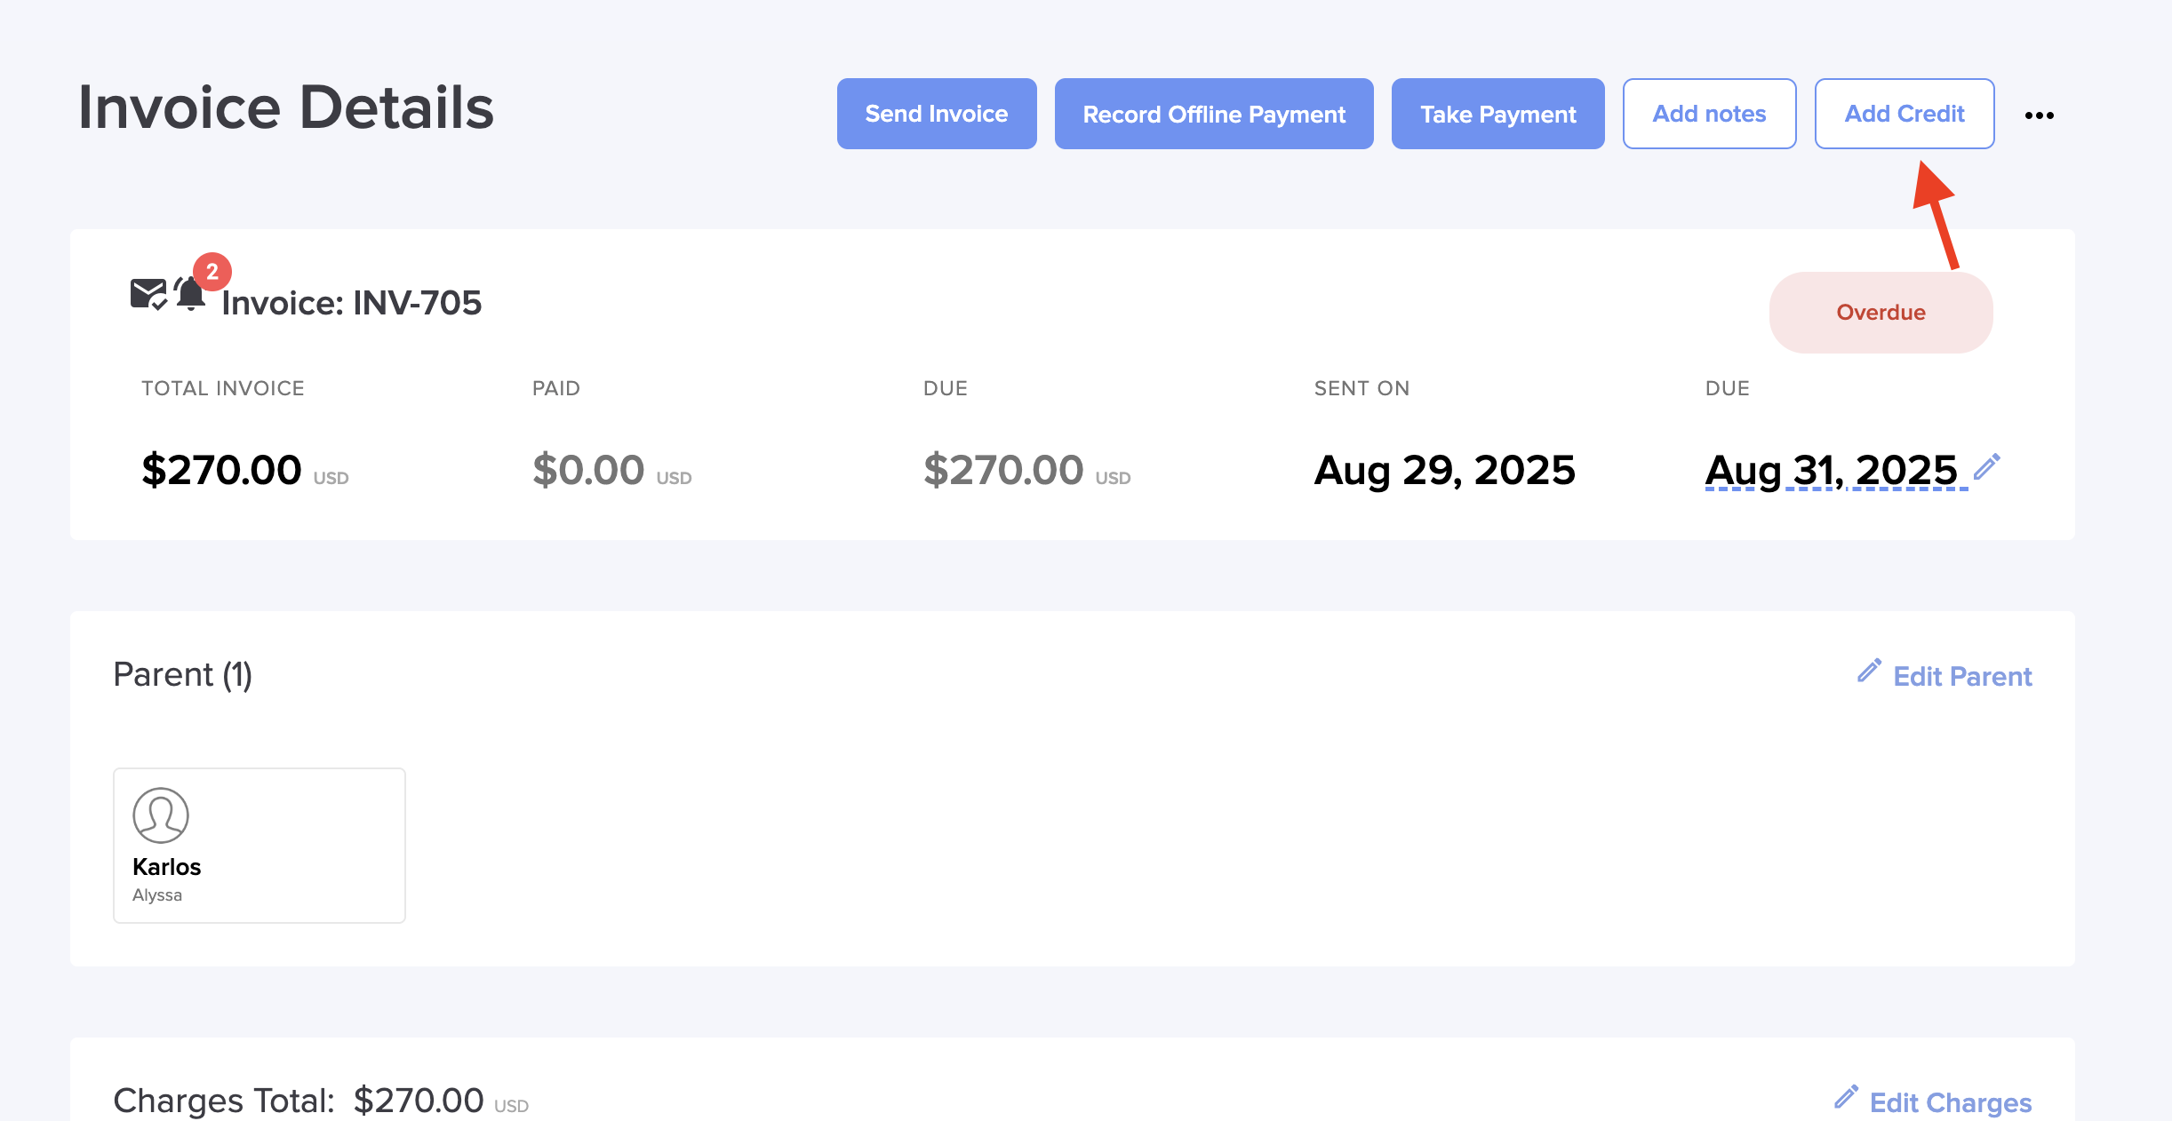Open the Karlos parent card

pyautogui.click(x=260, y=846)
